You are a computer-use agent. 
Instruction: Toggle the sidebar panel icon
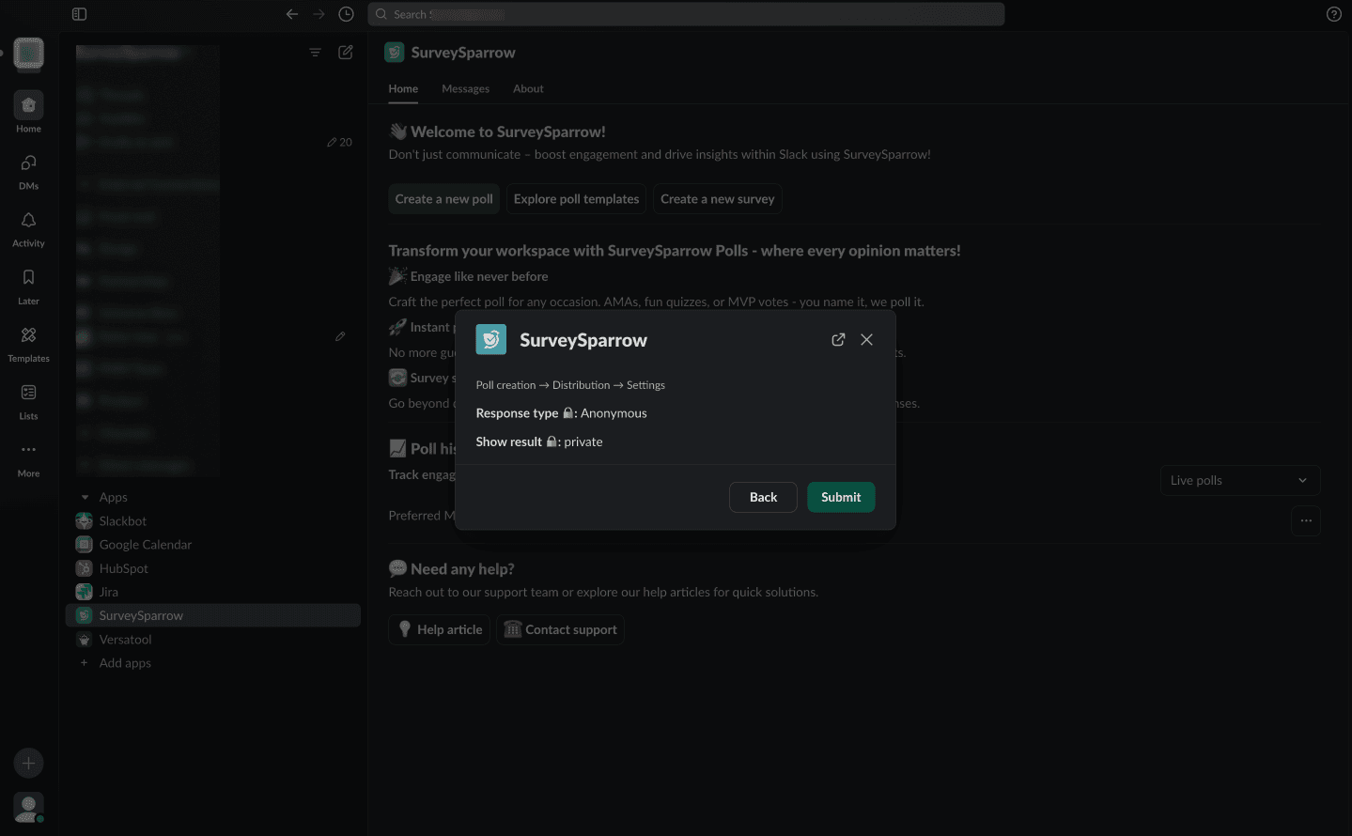point(80,14)
